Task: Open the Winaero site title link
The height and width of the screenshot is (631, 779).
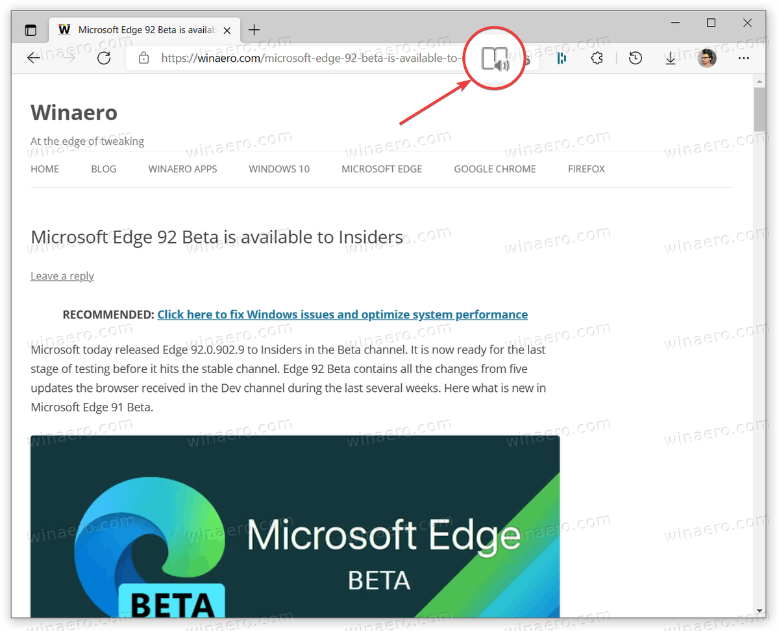Action: click(74, 112)
